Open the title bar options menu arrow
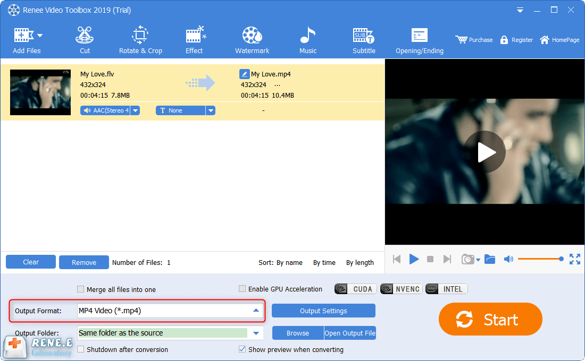The width and height of the screenshot is (585, 361). click(520, 11)
